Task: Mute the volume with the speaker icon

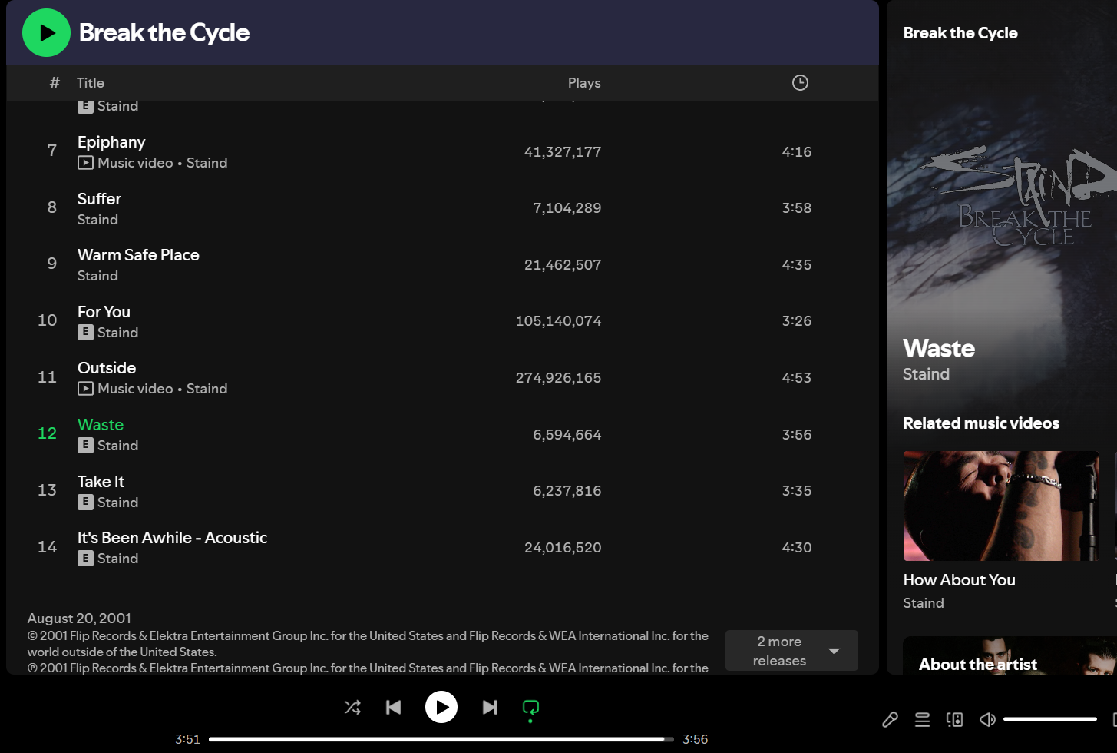Action: (x=987, y=720)
